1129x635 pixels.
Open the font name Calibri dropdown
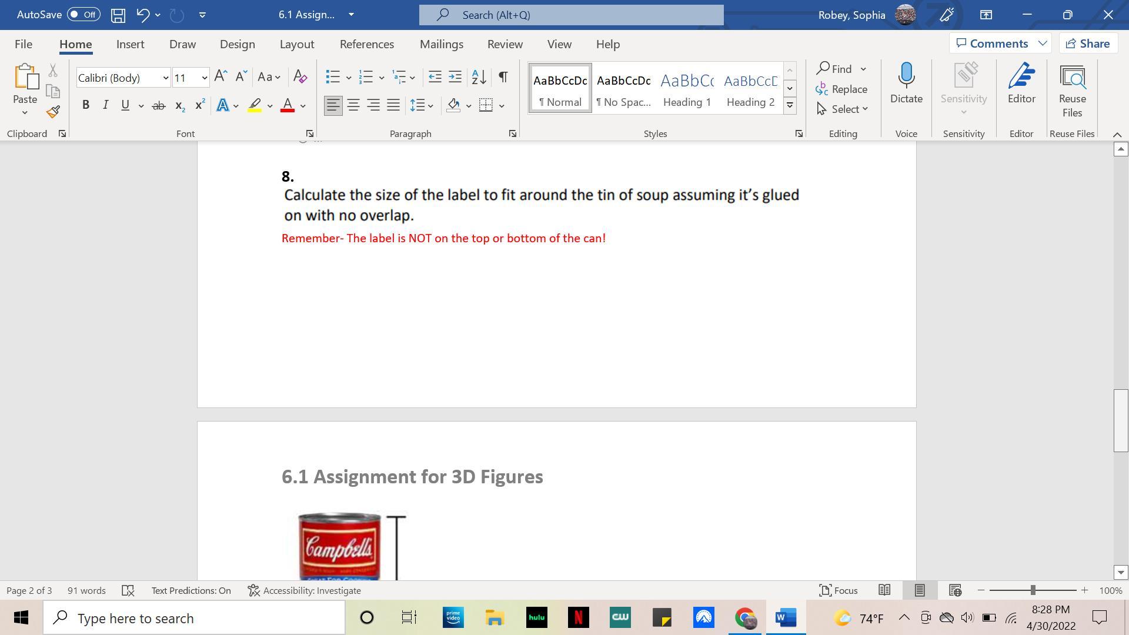coord(166,78)
